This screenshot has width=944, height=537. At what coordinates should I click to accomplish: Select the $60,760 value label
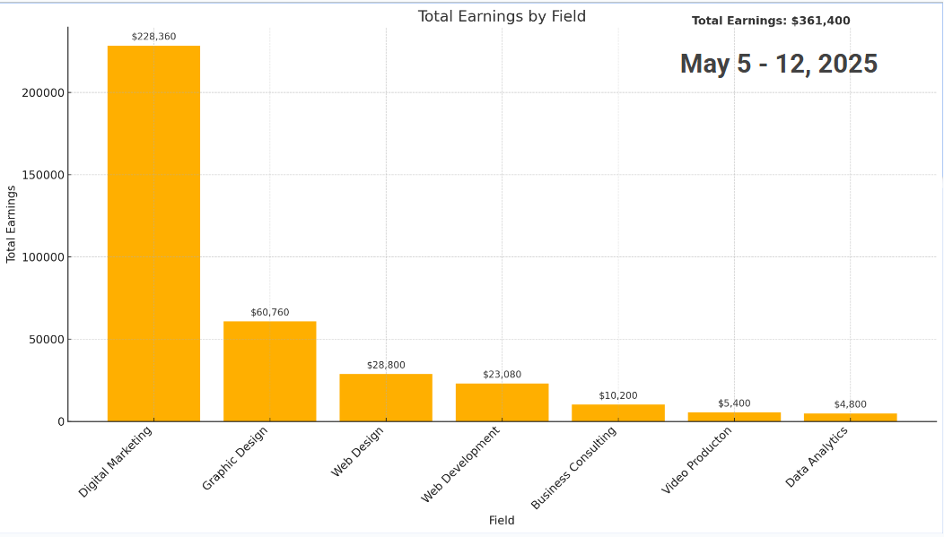click(270, 313)
